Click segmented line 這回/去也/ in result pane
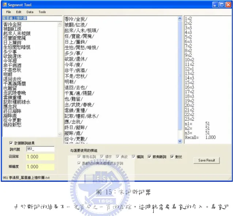The image size is (233, 216). [76, 88]
